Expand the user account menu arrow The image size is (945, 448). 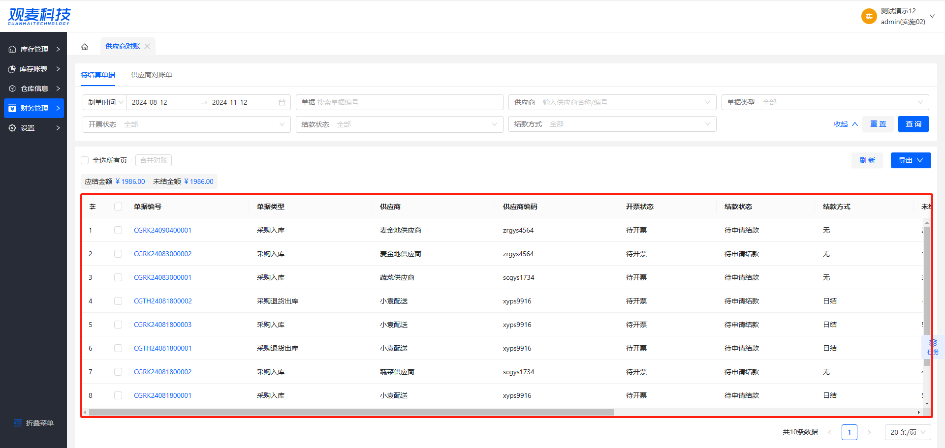[x=932, y=16]
